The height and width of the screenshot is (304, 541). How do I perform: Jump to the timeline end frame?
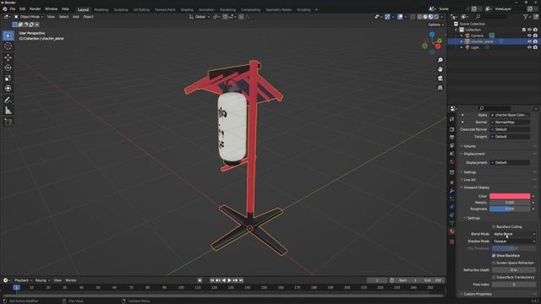[x=241, y=280]
